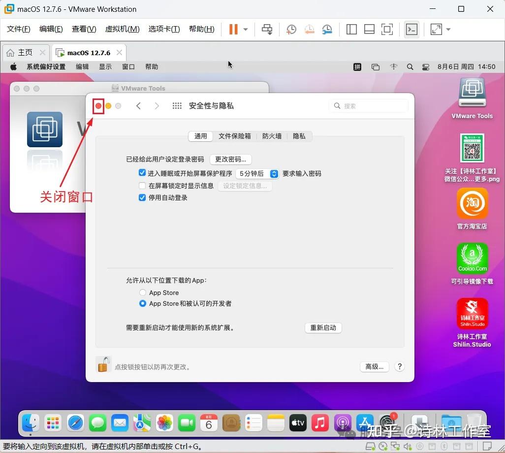Image resolution: width=505 pixels, height=453 pixels.
Task: Select the 文件保险箱 tab
Action: 234,136
